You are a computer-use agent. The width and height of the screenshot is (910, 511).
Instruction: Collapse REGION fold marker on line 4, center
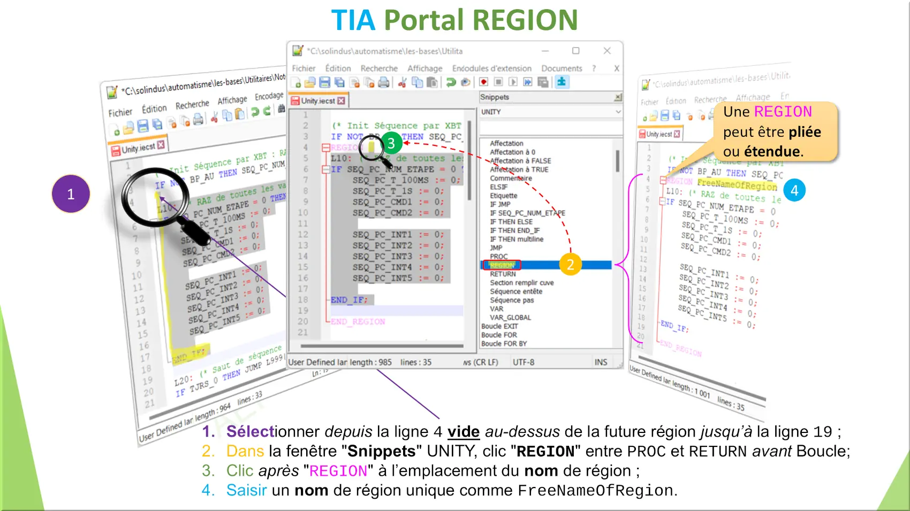point(325,148)
